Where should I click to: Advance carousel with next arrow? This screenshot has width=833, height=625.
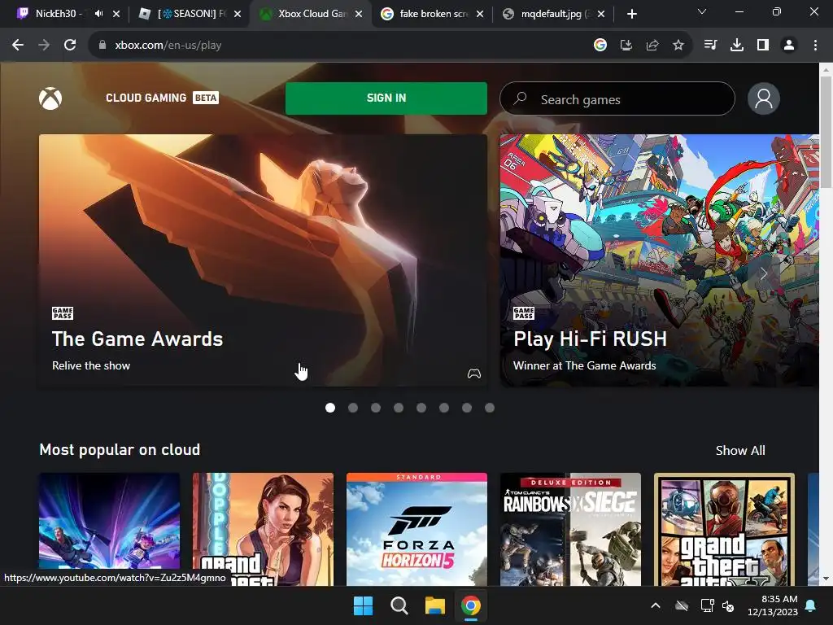(x=763, y=273)
